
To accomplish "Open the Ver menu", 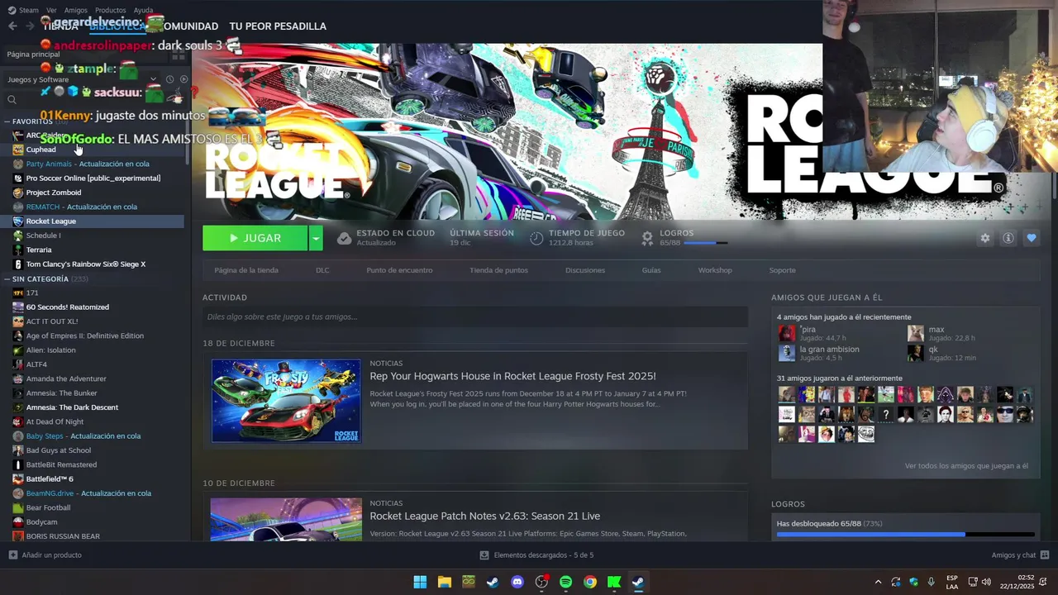I will (x=51, y=10).
